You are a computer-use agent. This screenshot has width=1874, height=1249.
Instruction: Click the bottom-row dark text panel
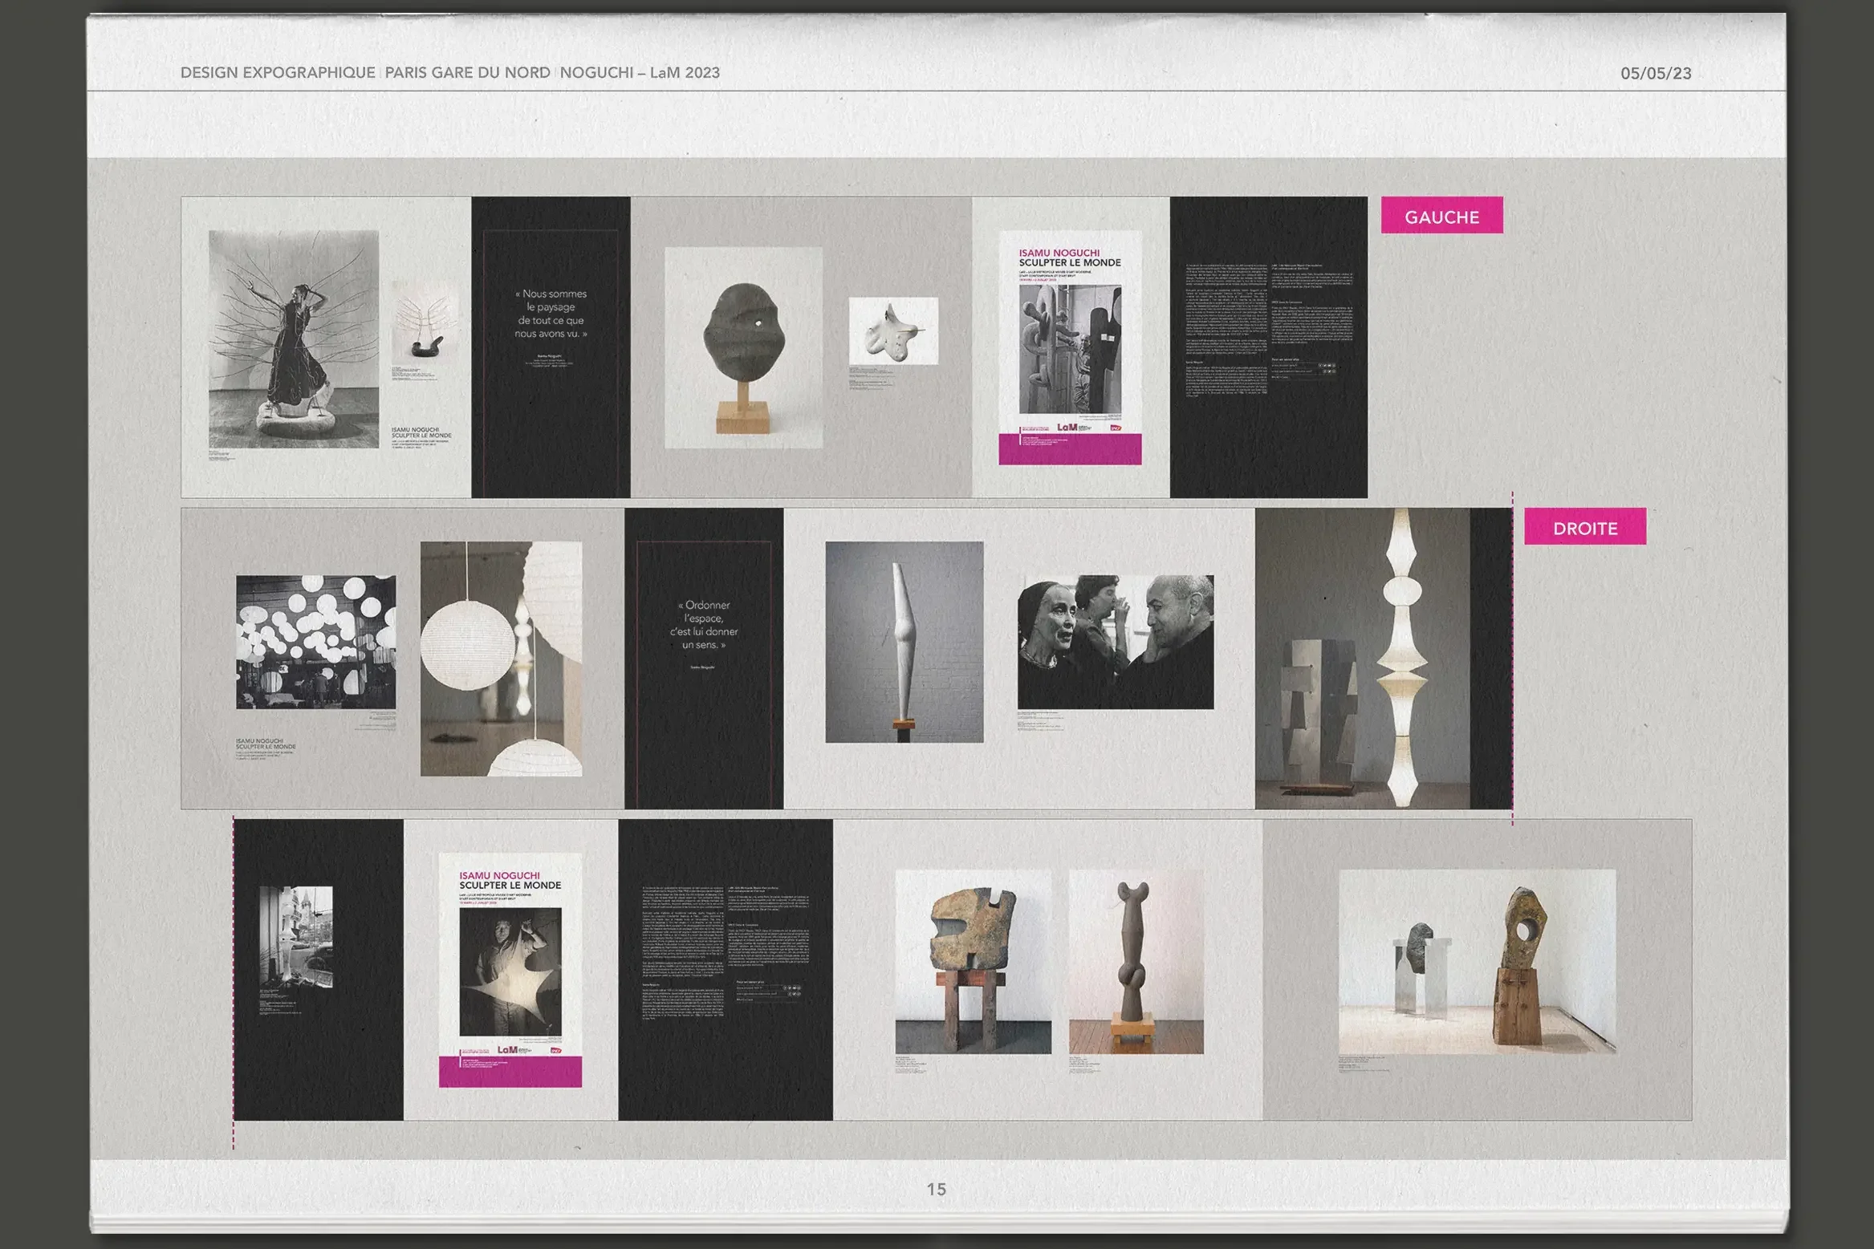tap(726, 970)
